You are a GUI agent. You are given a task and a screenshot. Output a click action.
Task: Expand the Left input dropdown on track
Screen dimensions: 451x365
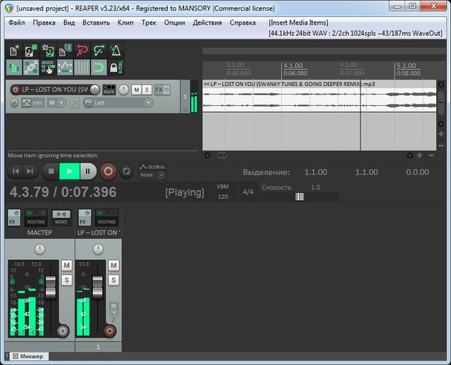[148, 103]
